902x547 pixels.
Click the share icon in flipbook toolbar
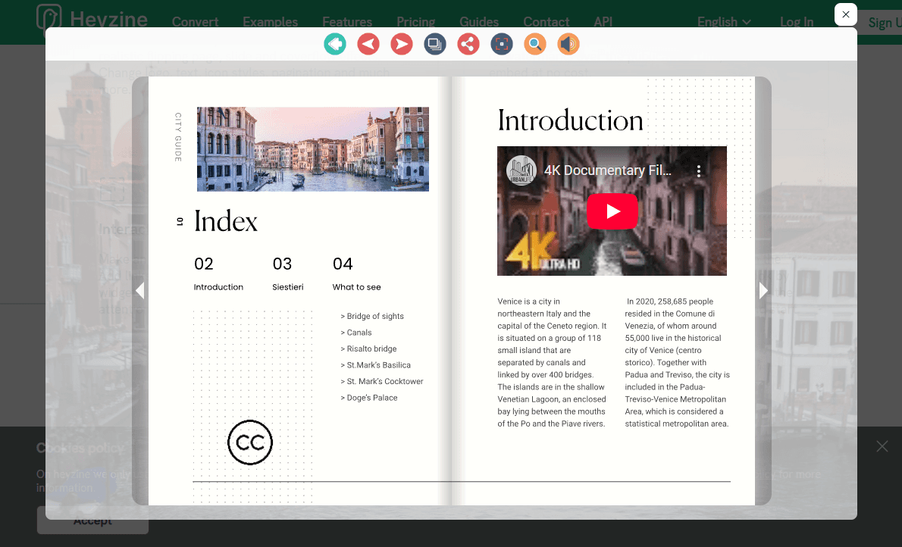coord(468,44)
